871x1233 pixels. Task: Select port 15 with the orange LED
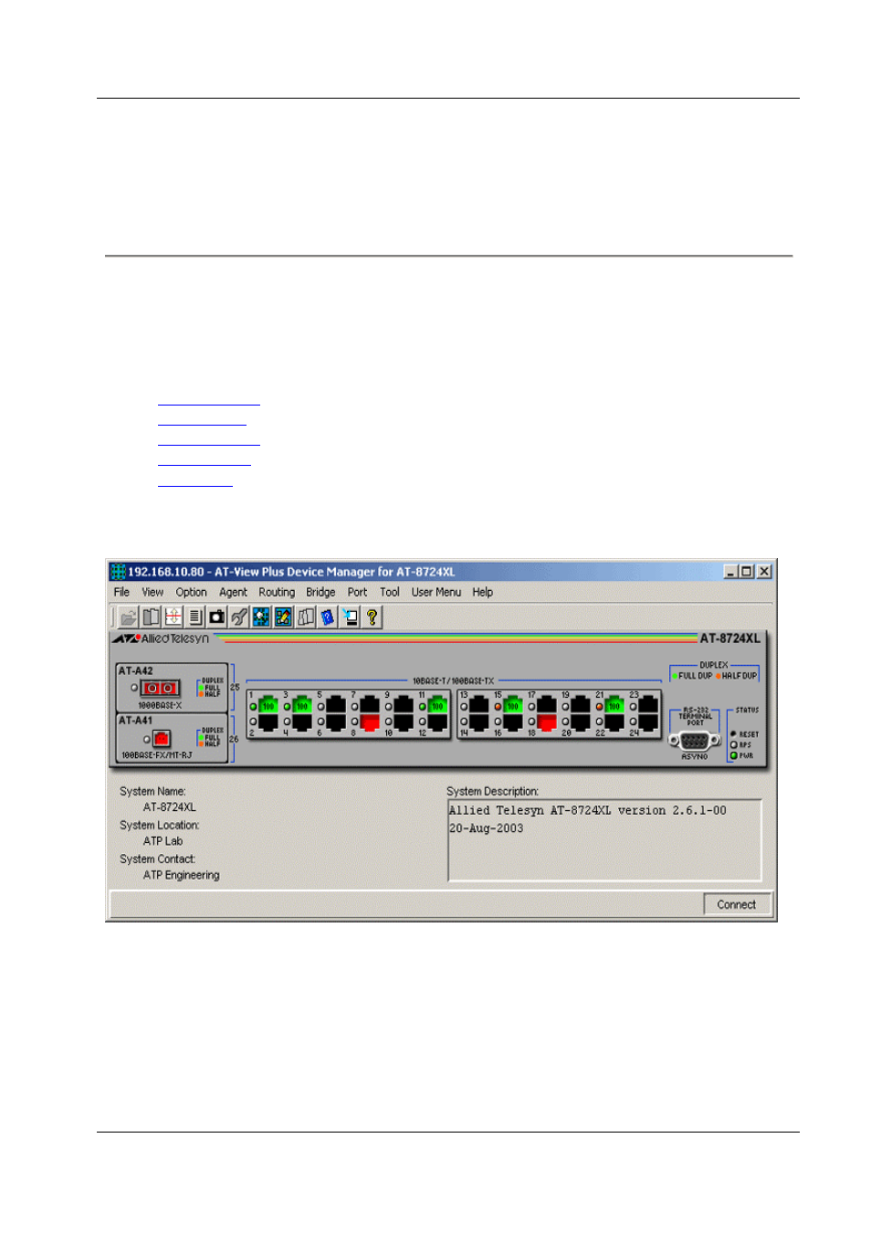(512, 704)
